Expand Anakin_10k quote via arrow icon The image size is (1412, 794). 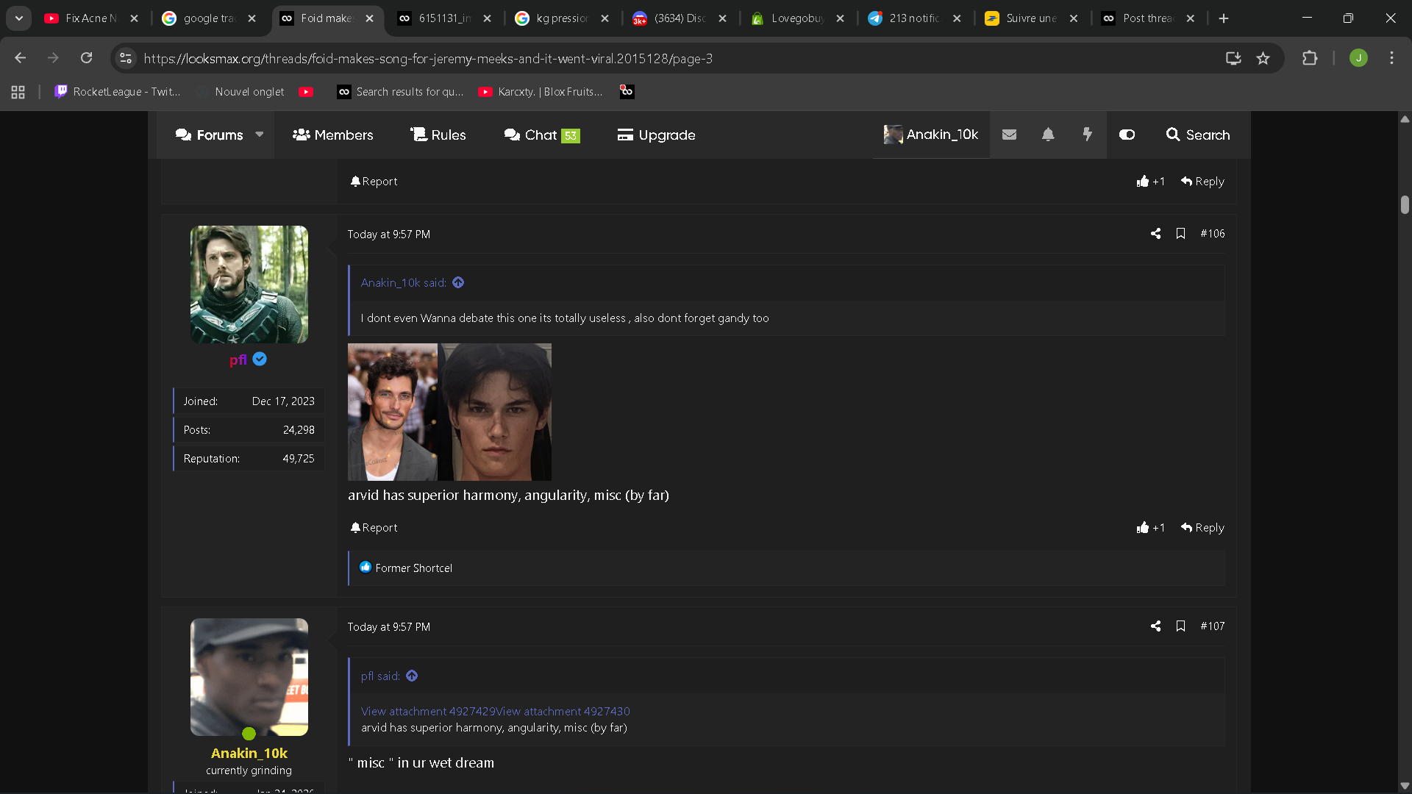[x=458, y=283]
